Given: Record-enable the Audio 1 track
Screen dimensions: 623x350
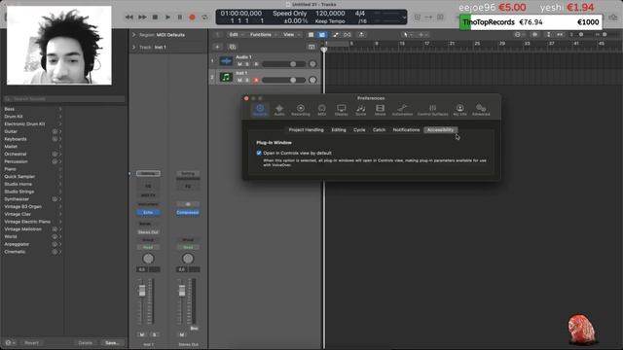Looking at the screenshot, I should click(x=256, y=64).
